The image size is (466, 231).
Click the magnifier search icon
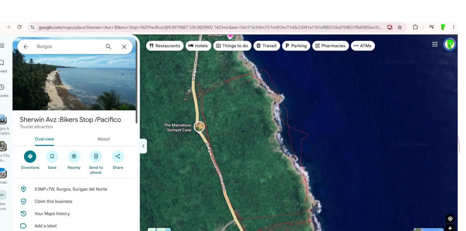[x=108, y=47]
